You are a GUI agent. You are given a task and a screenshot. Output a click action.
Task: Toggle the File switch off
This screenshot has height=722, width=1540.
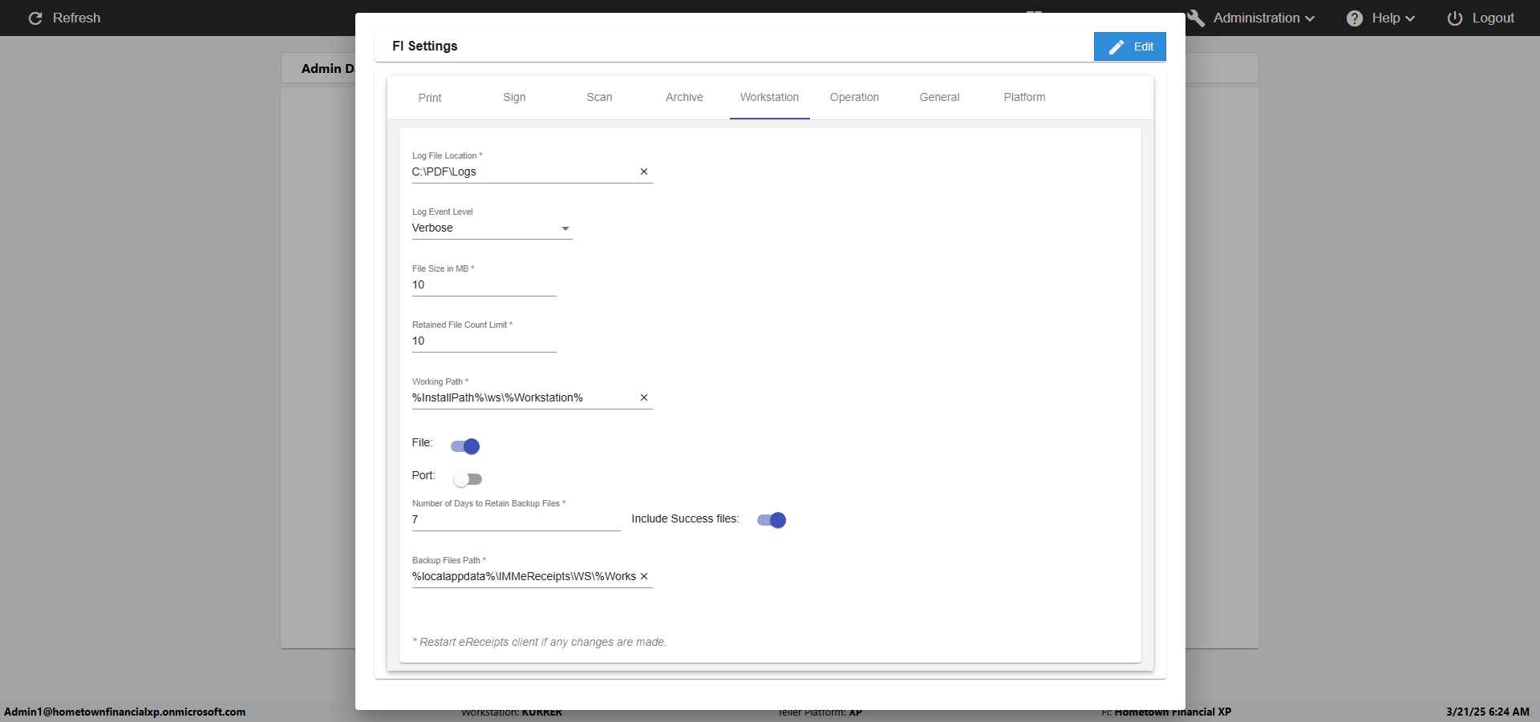click(465, 446)
